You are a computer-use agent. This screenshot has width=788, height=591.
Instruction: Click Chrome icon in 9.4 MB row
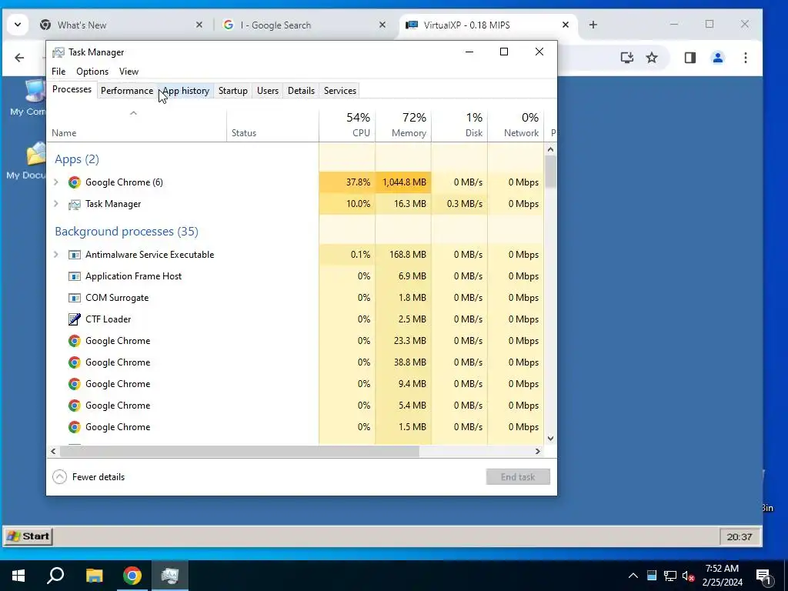(75, 384)
